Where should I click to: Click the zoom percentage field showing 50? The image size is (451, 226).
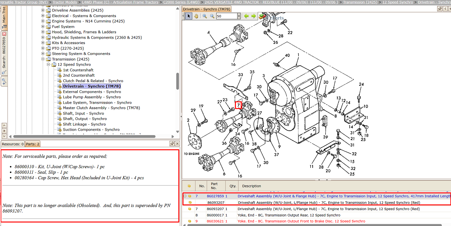coord(226,16)
